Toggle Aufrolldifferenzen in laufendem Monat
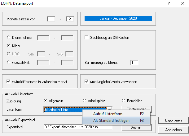The width and height of the screenshot is (189, 136). (x=9, y=82)
